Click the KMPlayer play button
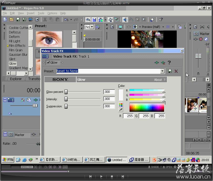Image resolution: width=213 pixels, height=181 pixels. pyautogui.click(x=101, y=177)
